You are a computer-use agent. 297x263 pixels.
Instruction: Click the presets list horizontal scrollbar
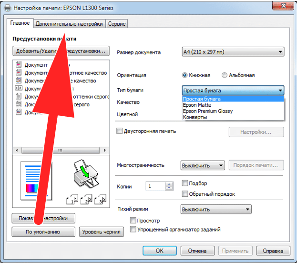[61, 151]
